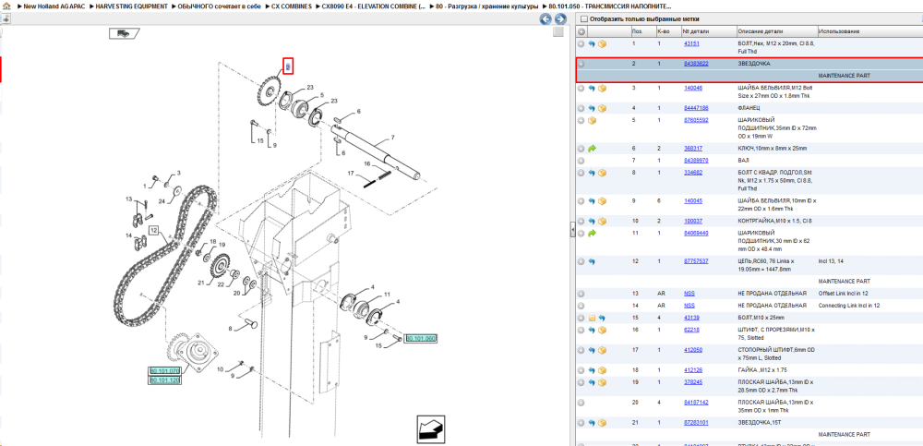Add position 1 bolt with plus icon

tap(581, 44)
